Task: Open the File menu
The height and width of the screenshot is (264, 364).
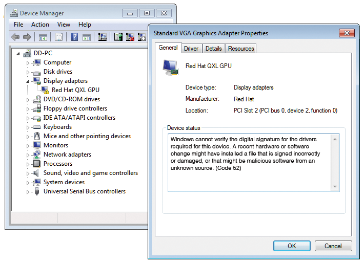Action: [18, 25]
